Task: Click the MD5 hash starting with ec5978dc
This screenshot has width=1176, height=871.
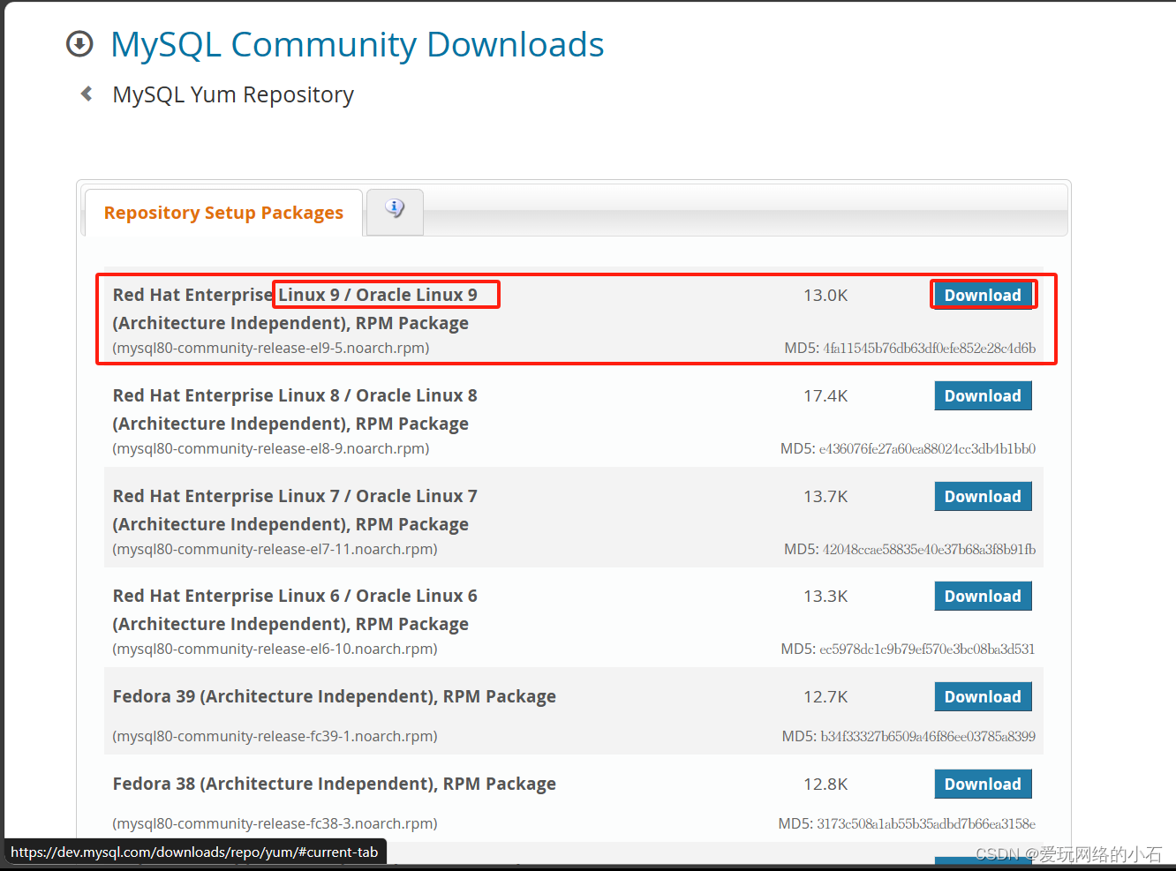Action: [927, 649]
